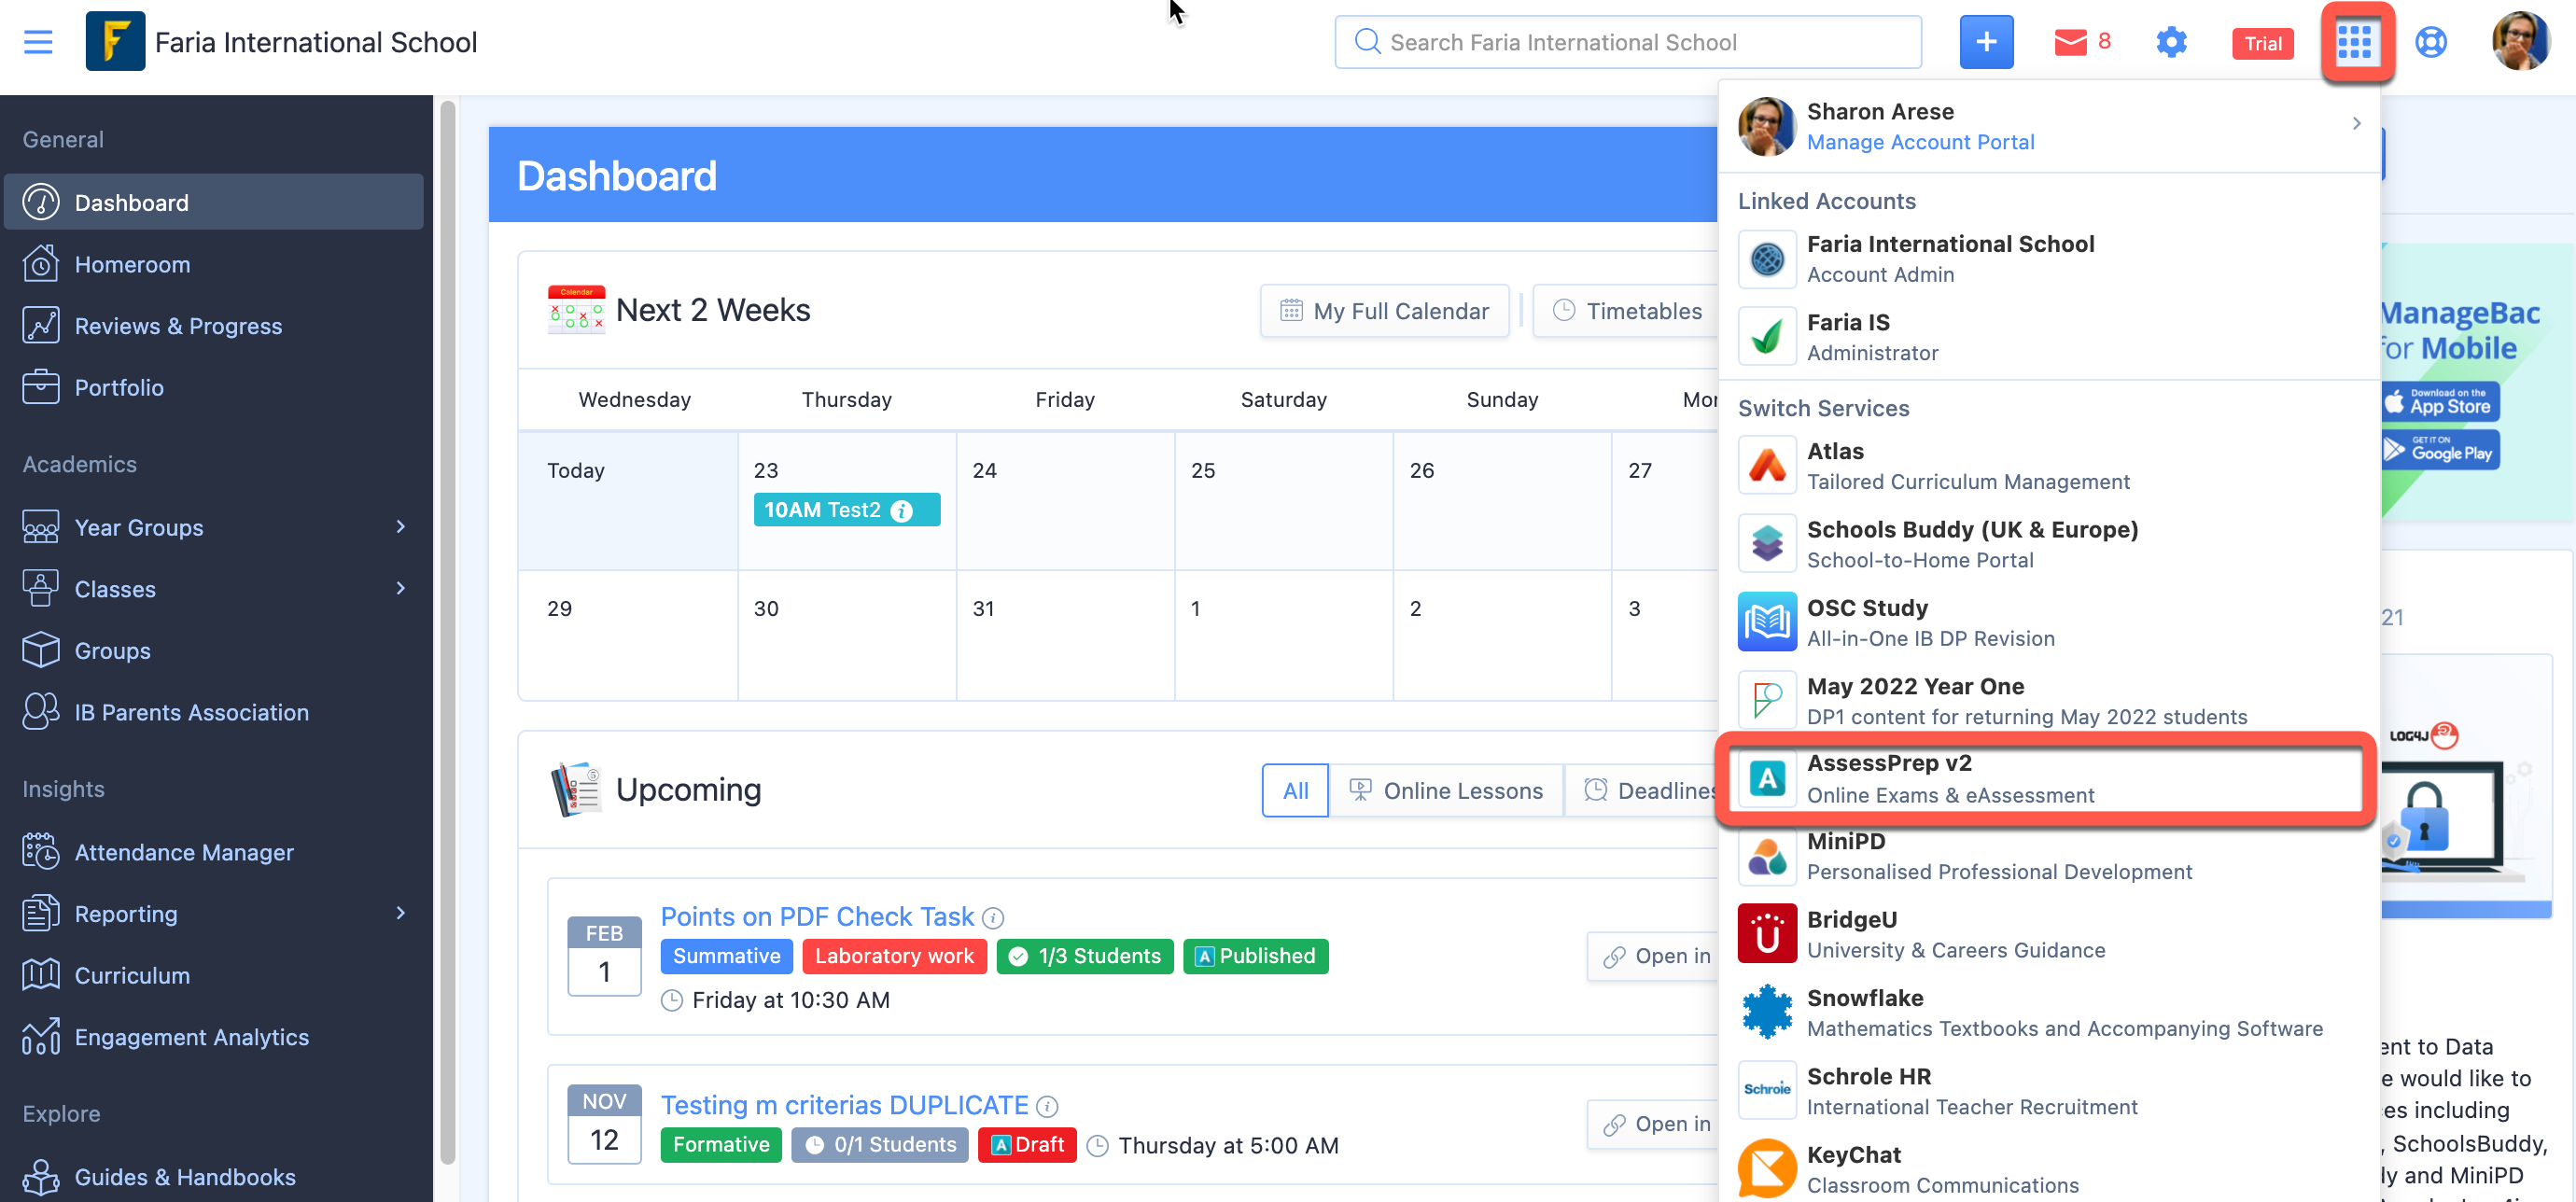Viewport: 2576px width, 1202px height.
Task: Click the Schools Buddy service icon
Action: [1766, 544]
